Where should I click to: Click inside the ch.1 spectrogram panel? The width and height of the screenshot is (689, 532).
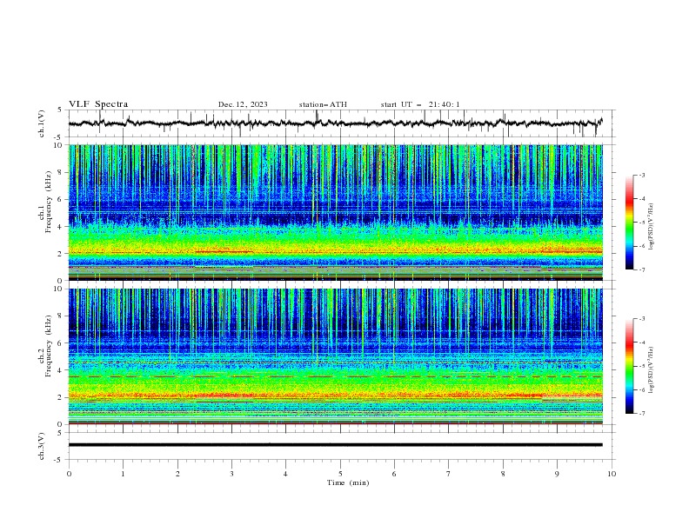tap(336, 212)
